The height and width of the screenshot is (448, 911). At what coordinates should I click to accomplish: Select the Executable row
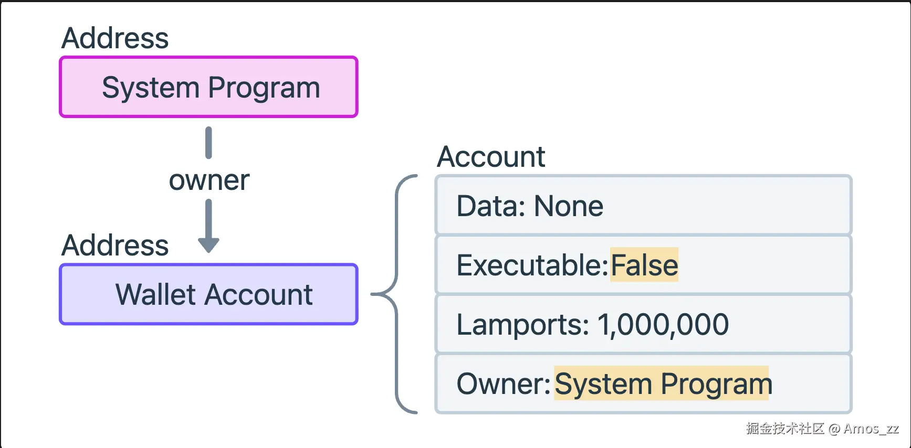tap(643, 264)
